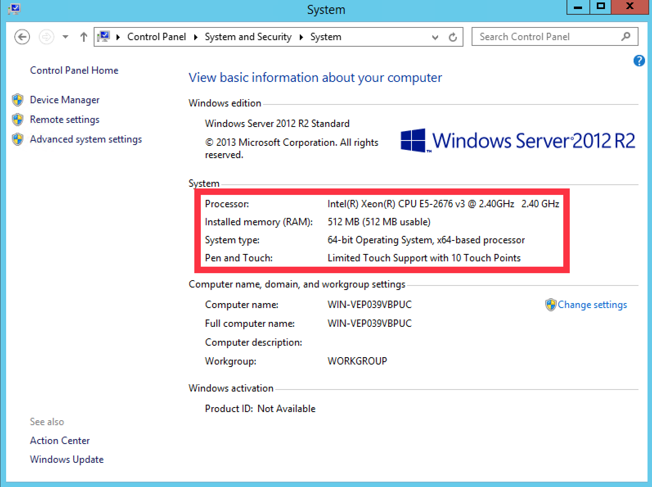Click the Intel Xeon processor value
The width and height of the screenshot is (652, 487).
pos(443,204)
